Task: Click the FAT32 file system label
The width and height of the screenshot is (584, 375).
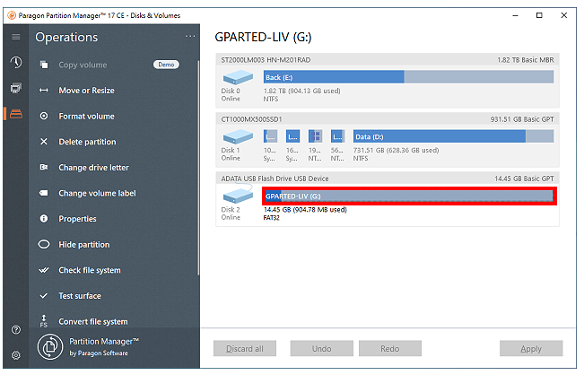Action: click(x=271, y=218)
